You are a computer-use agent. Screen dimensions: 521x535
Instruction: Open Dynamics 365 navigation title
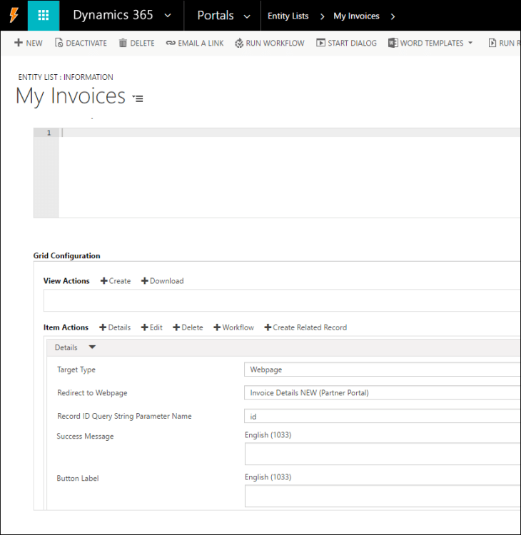click(113, 16)
